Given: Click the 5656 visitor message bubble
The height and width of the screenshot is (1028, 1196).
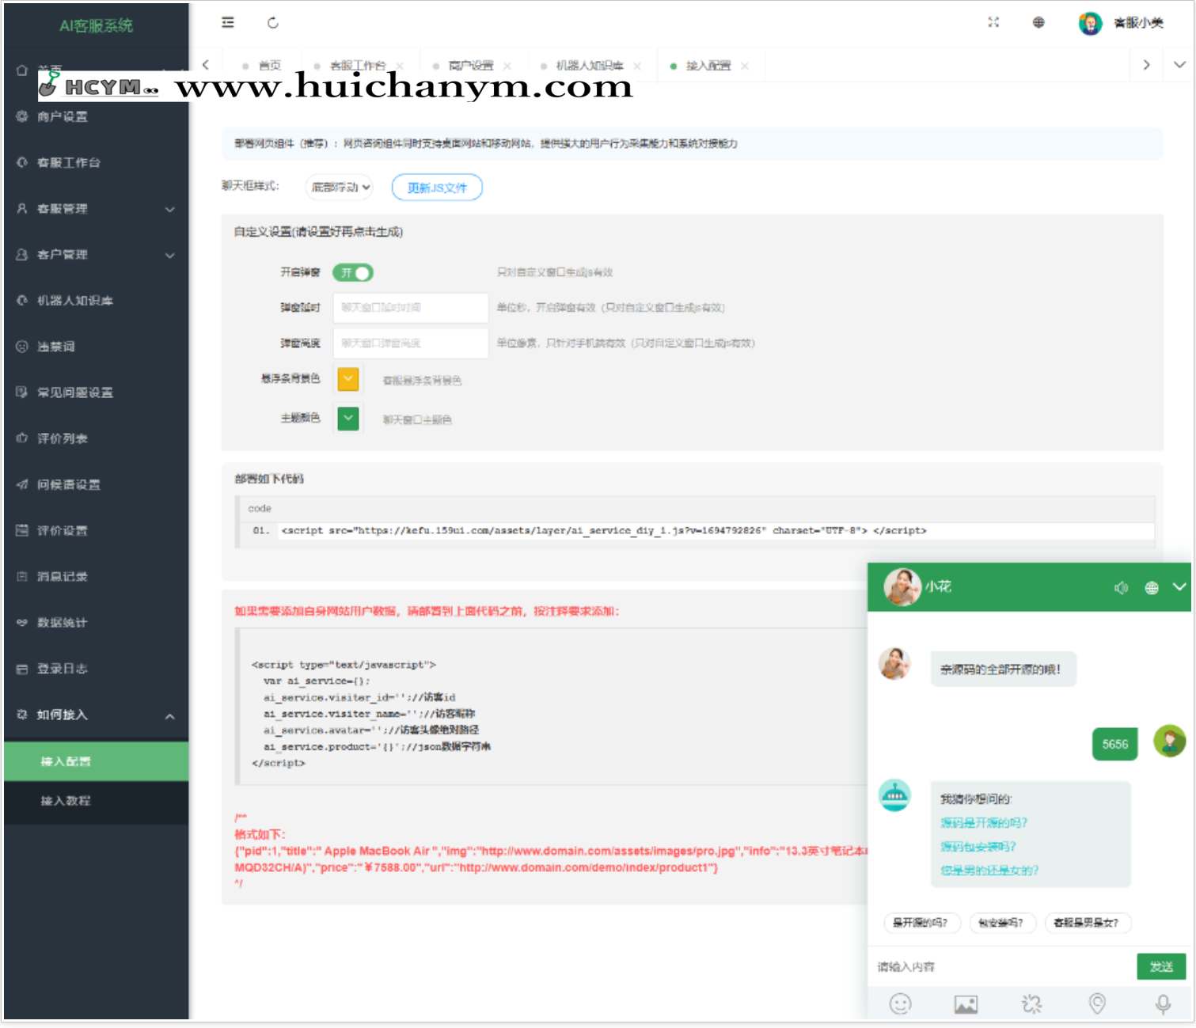Looking at the screenshot, I should (1114, 744).
